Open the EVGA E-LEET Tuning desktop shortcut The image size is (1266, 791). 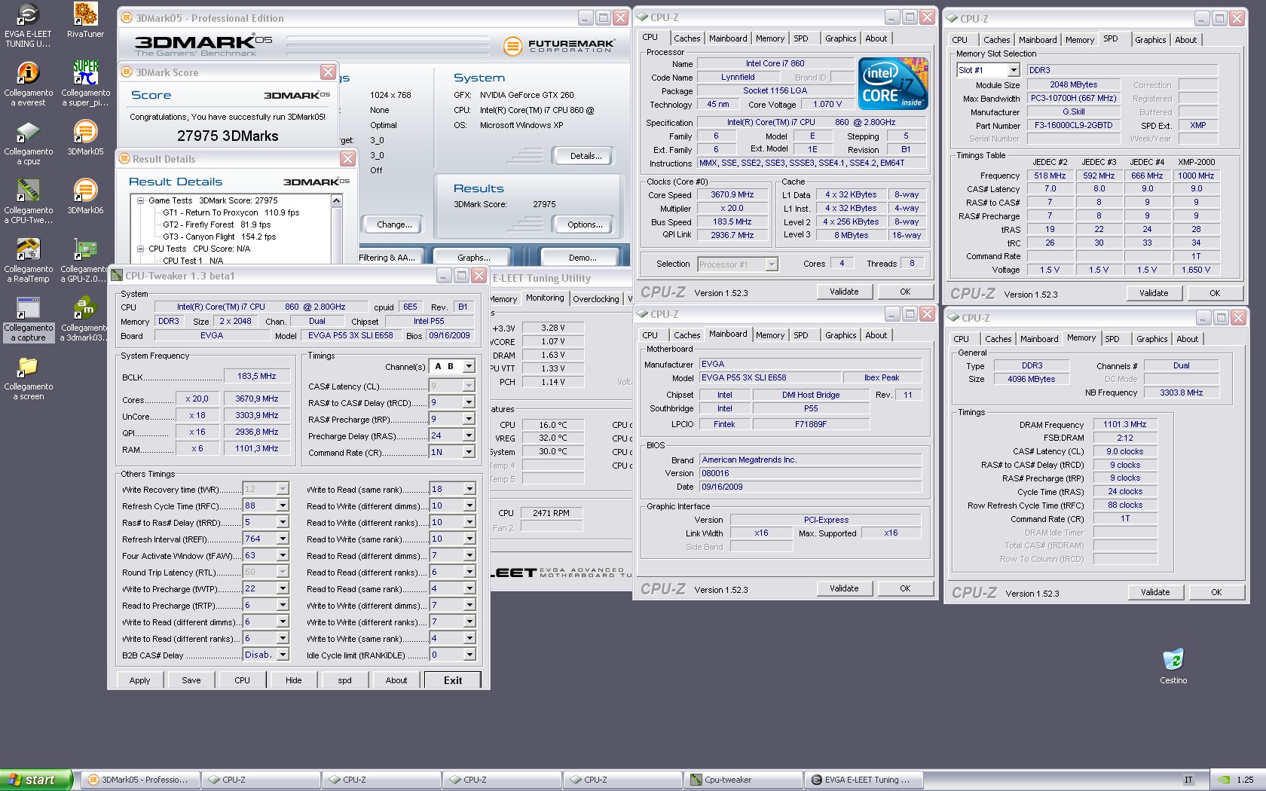pyautogui.click(x=28, y=25)
